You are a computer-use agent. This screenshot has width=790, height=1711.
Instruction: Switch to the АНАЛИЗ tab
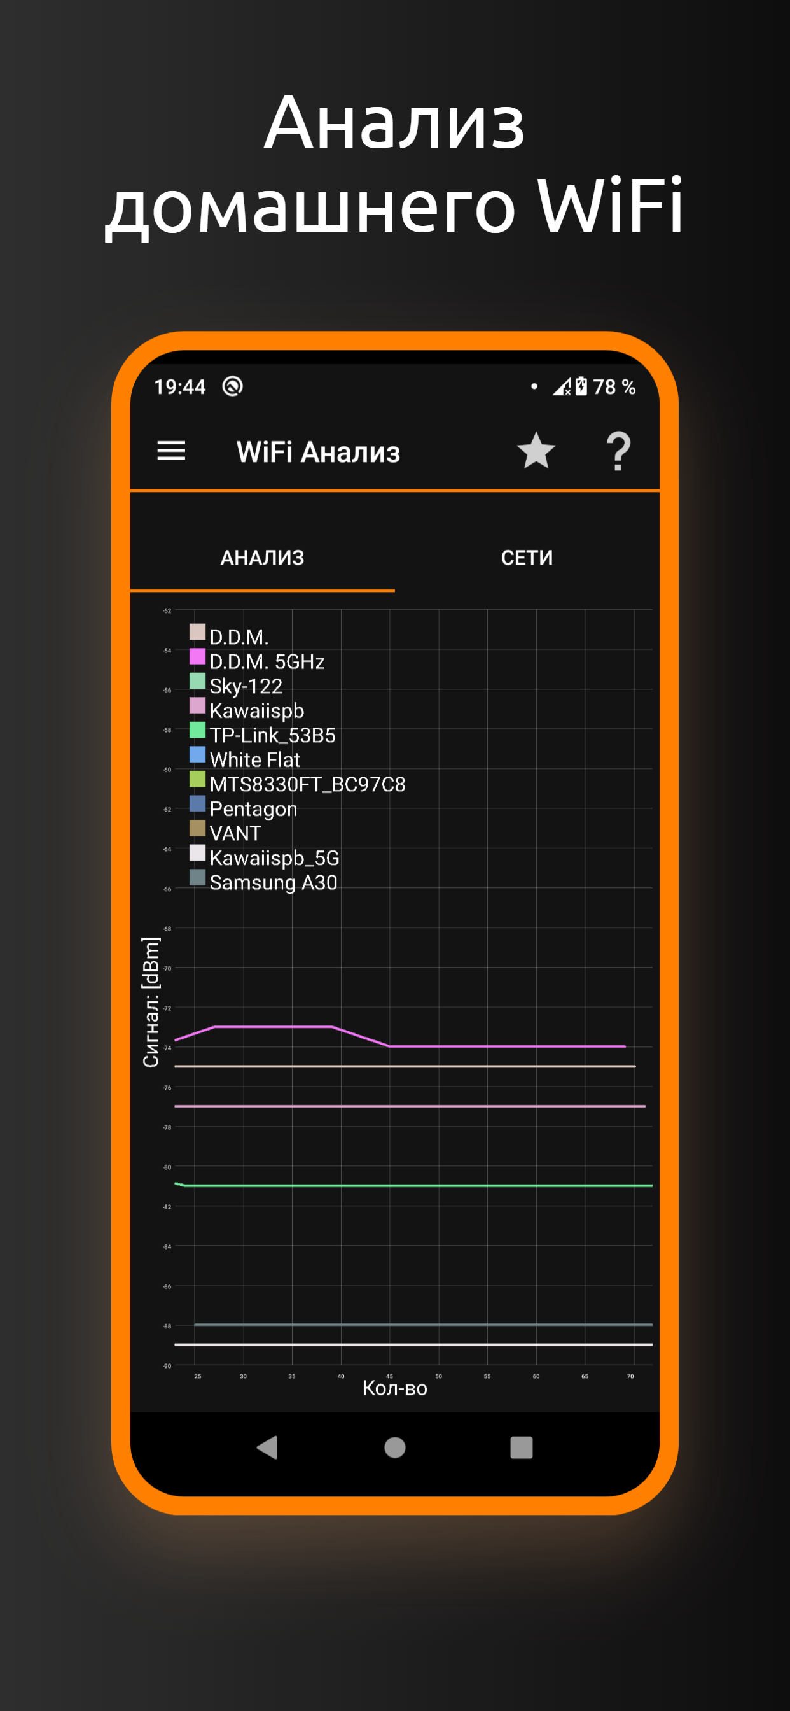[x=262, y=557]
